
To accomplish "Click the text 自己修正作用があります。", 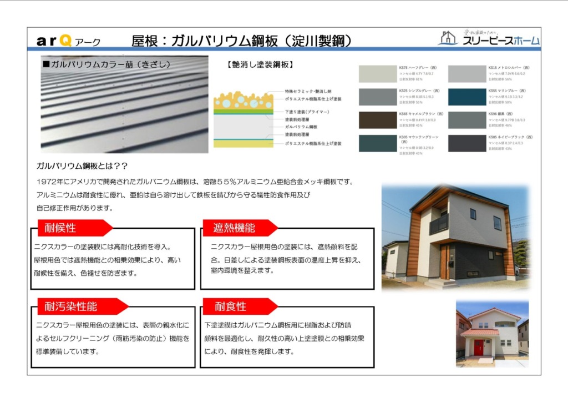I will 75,208.
